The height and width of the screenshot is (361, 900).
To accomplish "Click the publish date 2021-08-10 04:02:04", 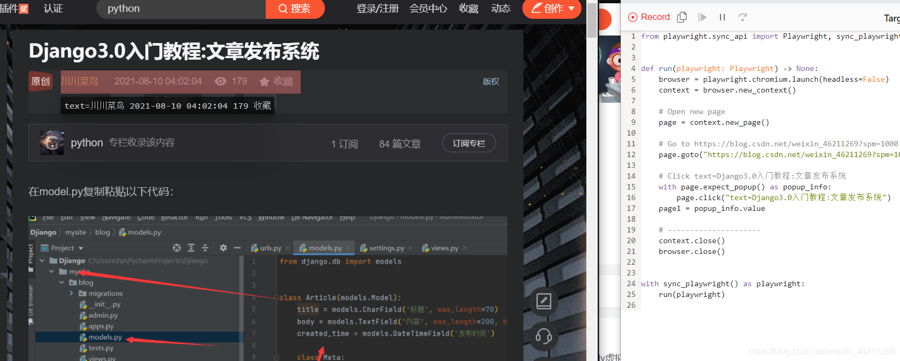I will point(158,81).
